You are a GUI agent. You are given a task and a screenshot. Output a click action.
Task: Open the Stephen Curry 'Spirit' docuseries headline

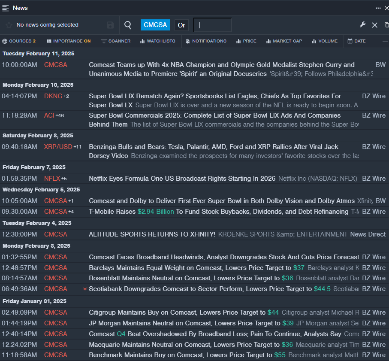click(x=222, y=69)
